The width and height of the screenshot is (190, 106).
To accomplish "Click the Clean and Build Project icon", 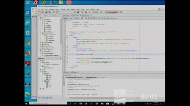I will (x=86, y=12).
